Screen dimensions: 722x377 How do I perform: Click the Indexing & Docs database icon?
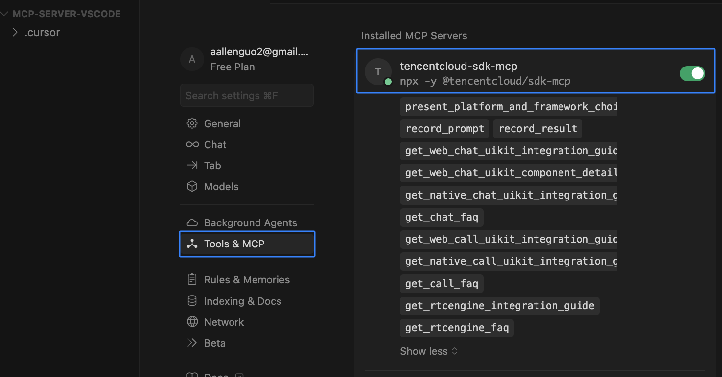point(192,301)
